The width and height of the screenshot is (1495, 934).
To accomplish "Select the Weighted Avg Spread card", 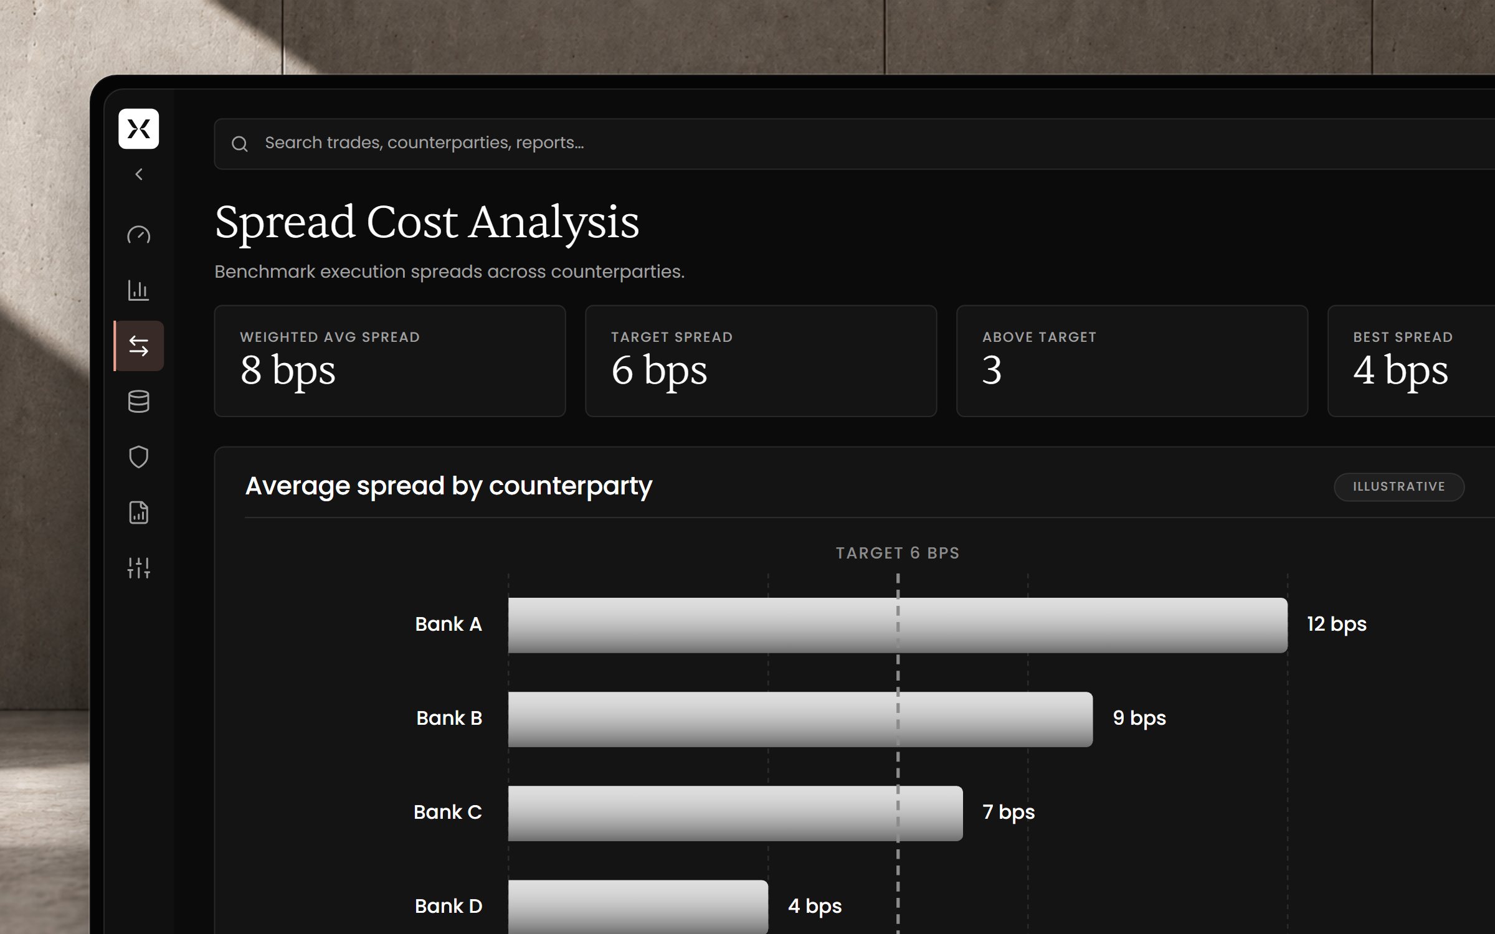I will [390, 361].
